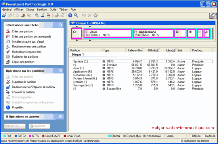The height and width of the screenshot is (144, 218).
Task: Click the copy partition toolbar icon
Action: tap(10, 15)
